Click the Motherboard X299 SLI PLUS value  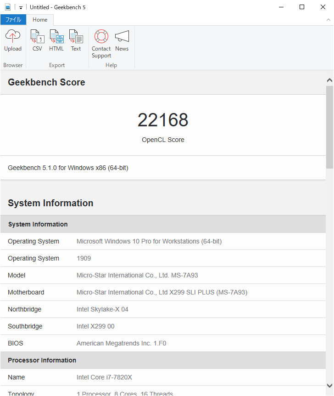point(162,292)
